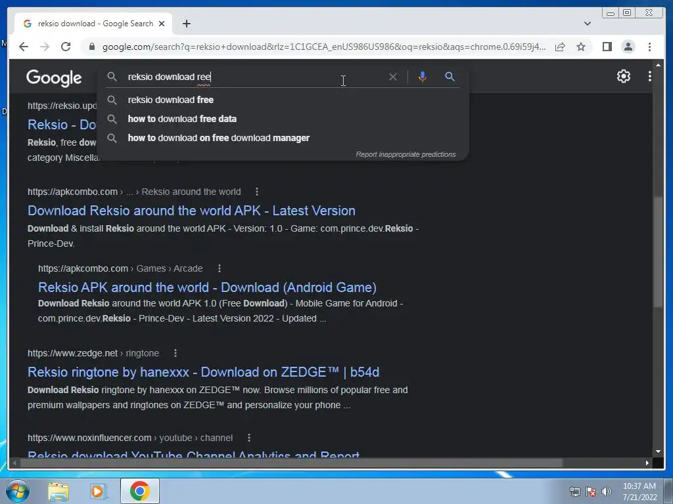Open Reksio APK around the world Android Game link
This screenshot has width=673, height=504.
coord(207,287)
